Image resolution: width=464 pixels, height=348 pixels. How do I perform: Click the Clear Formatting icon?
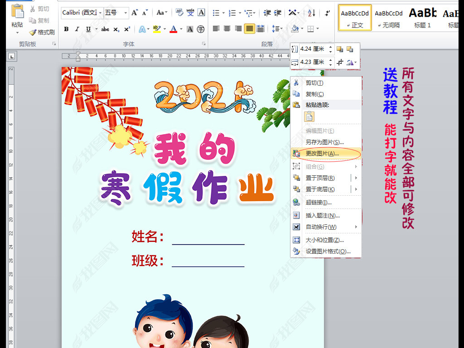click(179, 12)
